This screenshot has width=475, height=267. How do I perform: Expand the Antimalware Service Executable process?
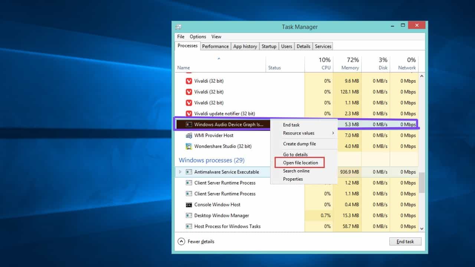click(x=180, y=172)
